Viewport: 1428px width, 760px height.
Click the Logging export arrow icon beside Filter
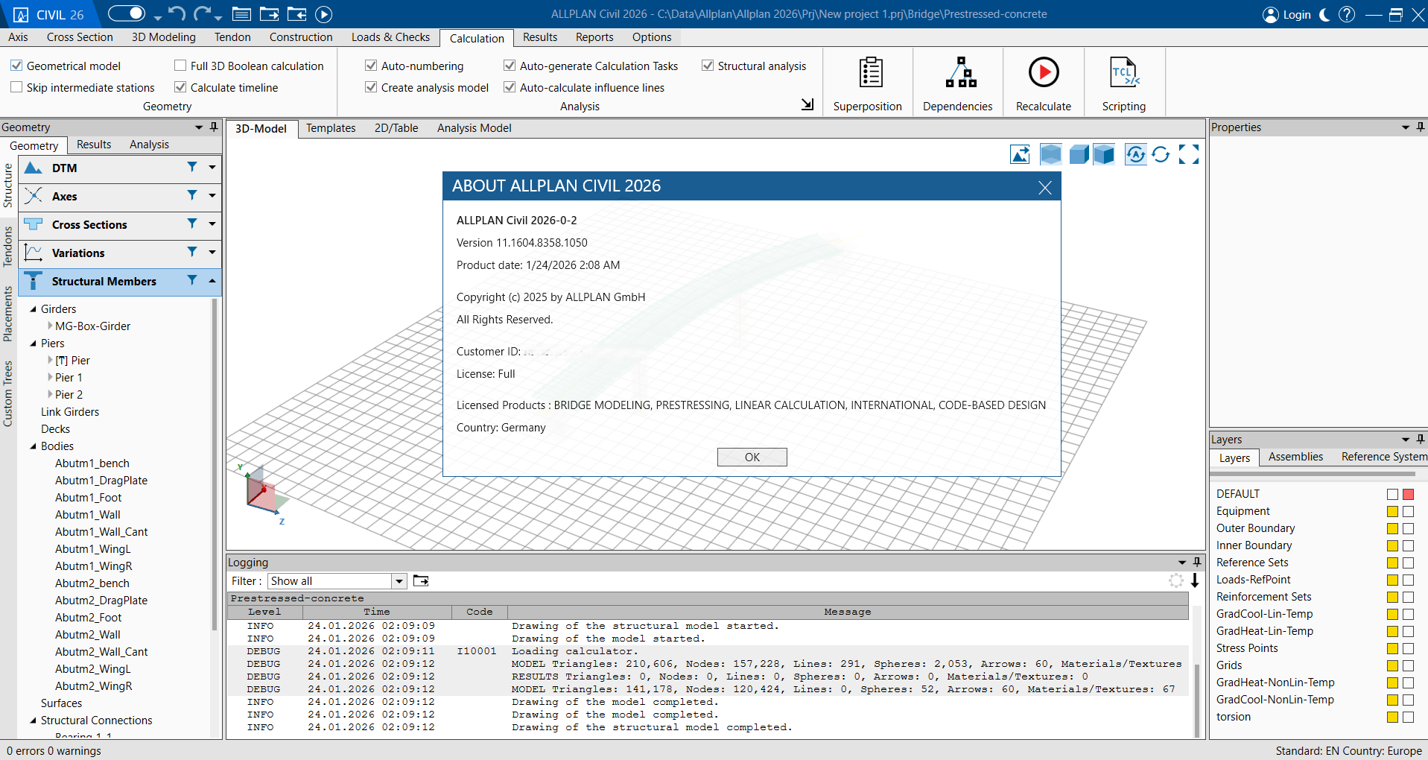[x=421, y=580]
